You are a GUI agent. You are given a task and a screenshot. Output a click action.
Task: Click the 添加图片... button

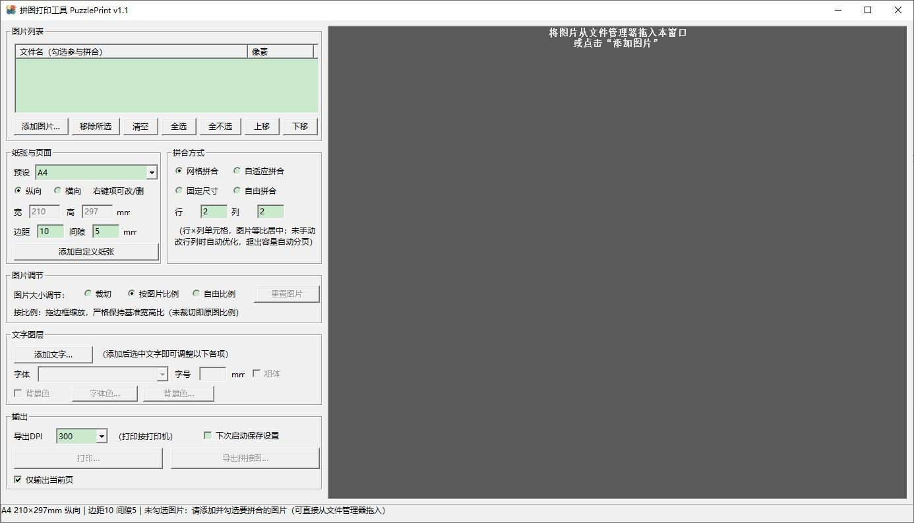coord(41,126)
